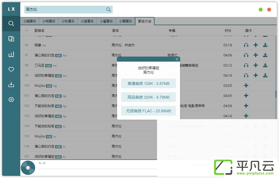Play song 99 说好的幸福呢 kw
Viewport: 279px width, 178px height.
click(246, 76)
